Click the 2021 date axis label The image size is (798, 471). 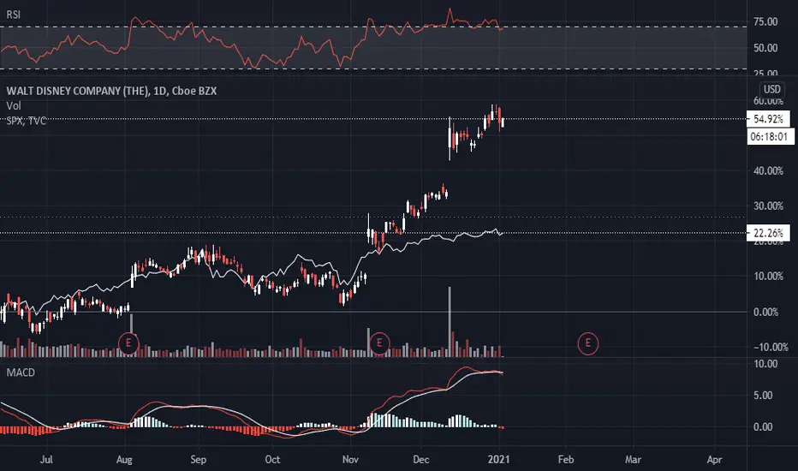pos(498,459)
